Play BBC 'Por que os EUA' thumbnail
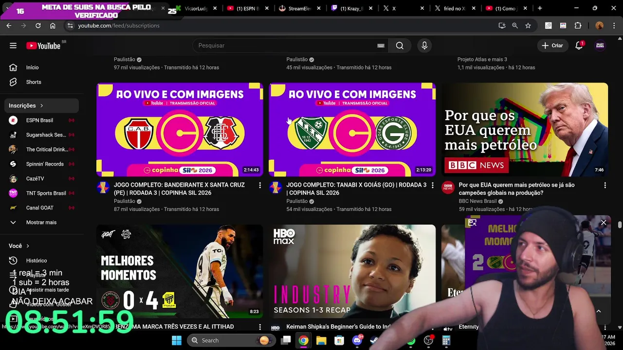Screen dimensions: 623x350 tap(525, 129)
